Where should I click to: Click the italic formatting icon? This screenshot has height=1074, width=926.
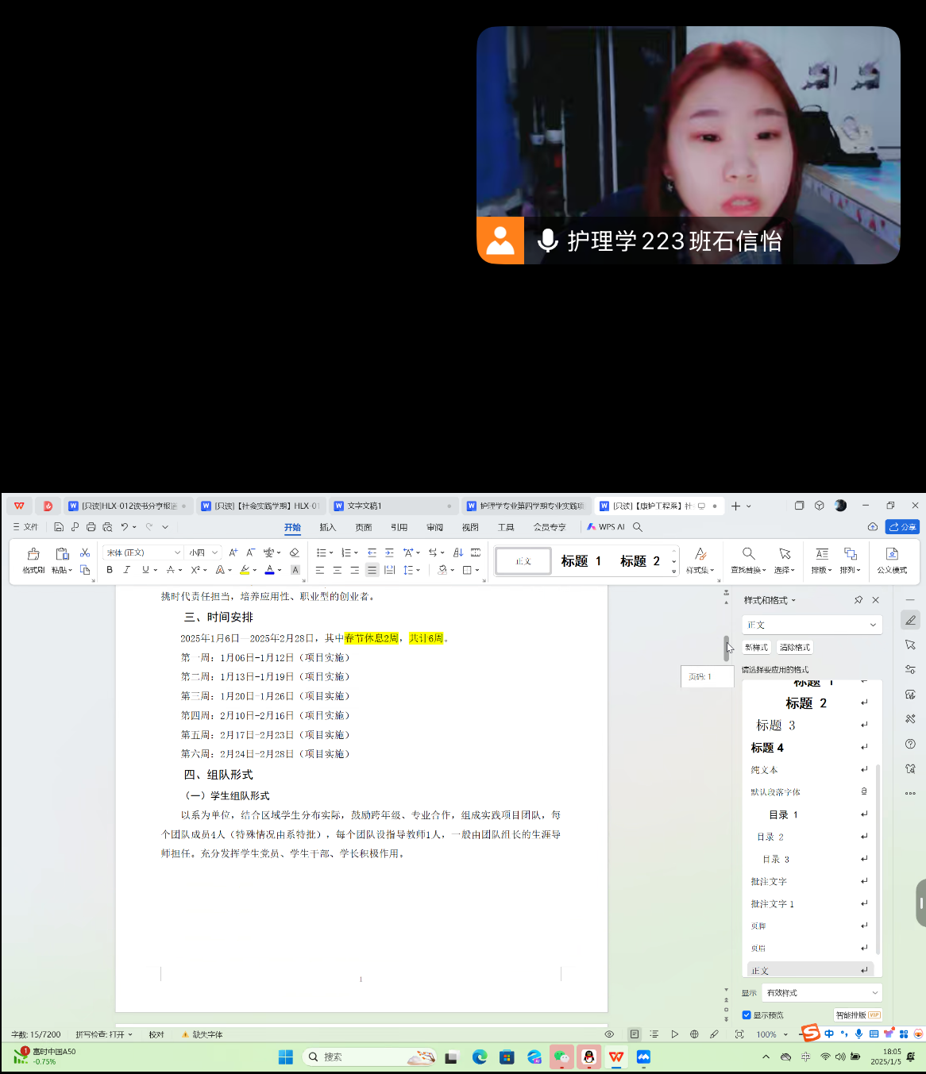[126, 570]
